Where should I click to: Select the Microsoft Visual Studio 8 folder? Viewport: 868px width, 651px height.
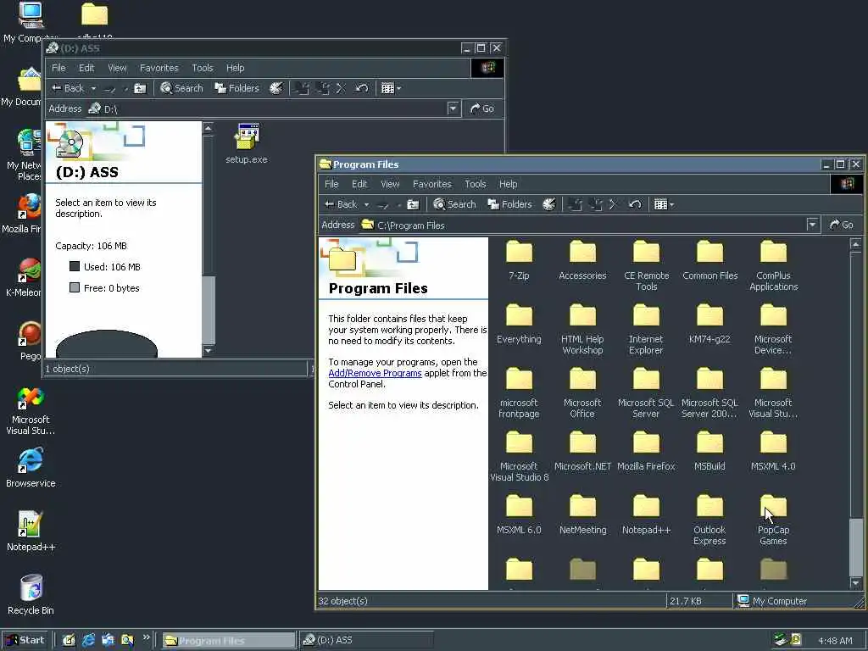click(x=519, y=457)
